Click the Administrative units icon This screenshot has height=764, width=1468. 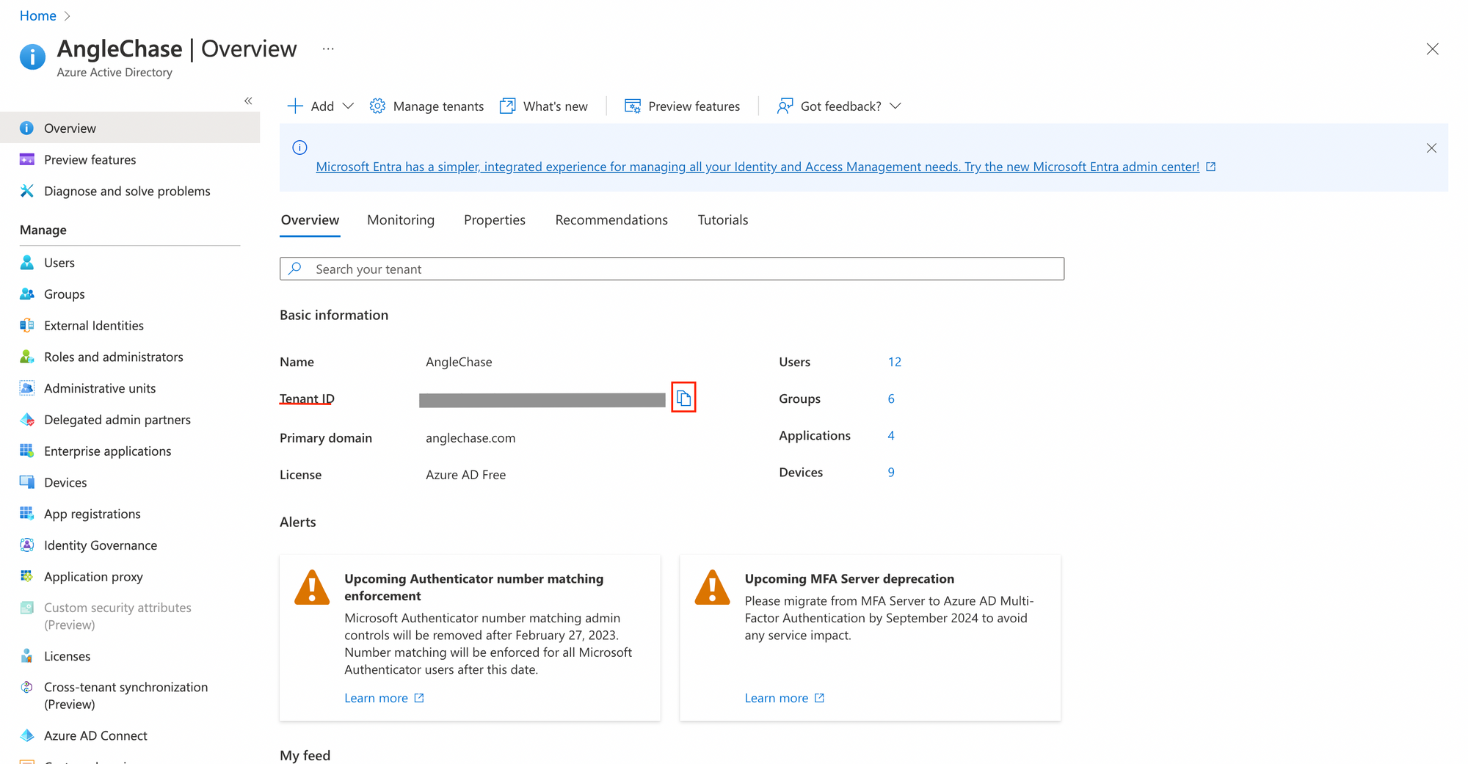[27, 388]
